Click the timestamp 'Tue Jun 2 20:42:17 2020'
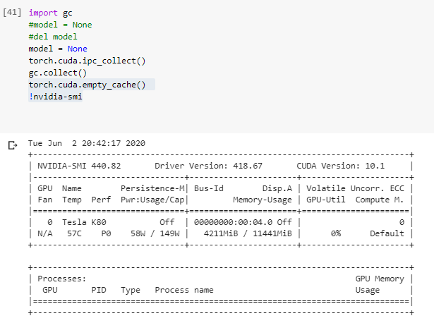This screenshot has height=323, width=434. pyautogui.click(x=87, y=143)
